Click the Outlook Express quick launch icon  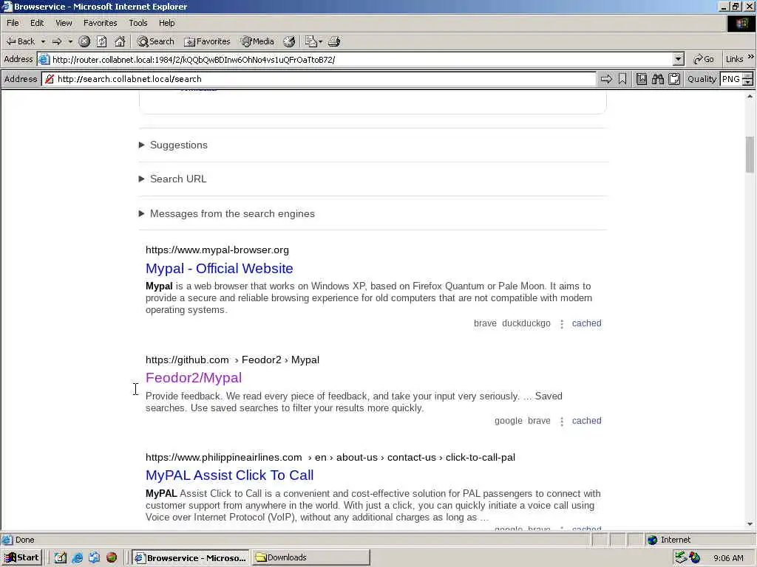point(94,558)
